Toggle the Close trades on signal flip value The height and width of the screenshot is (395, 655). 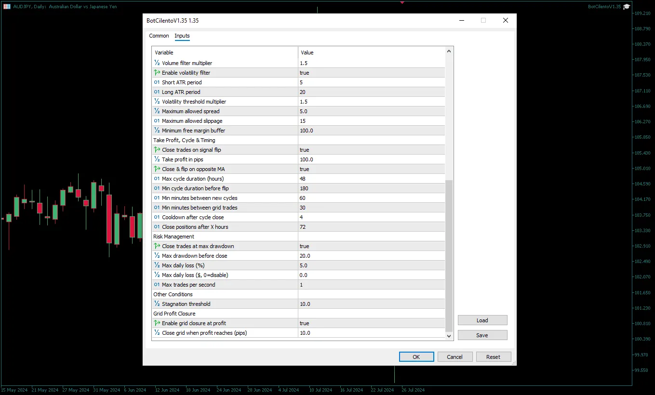(372, 150)
